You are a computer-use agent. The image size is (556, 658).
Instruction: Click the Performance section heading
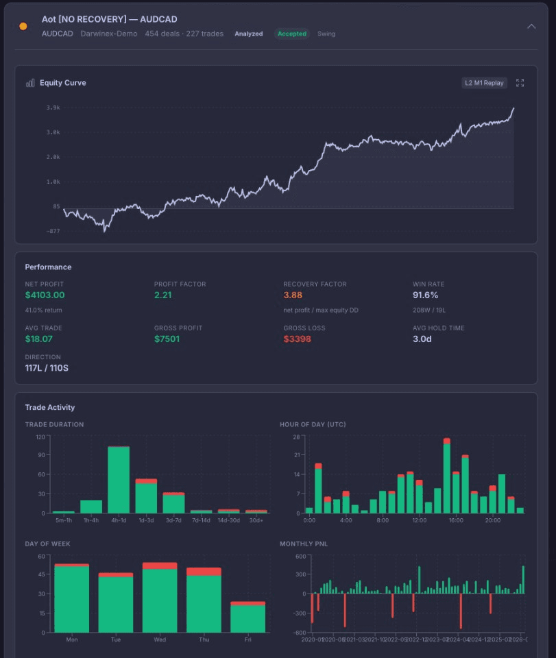(x=48, y=267)
